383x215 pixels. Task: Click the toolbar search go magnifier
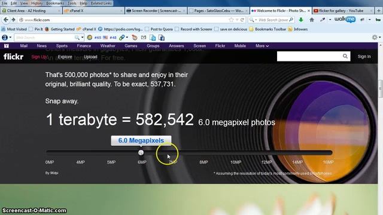pyautogui.click(x=77, y=38)
